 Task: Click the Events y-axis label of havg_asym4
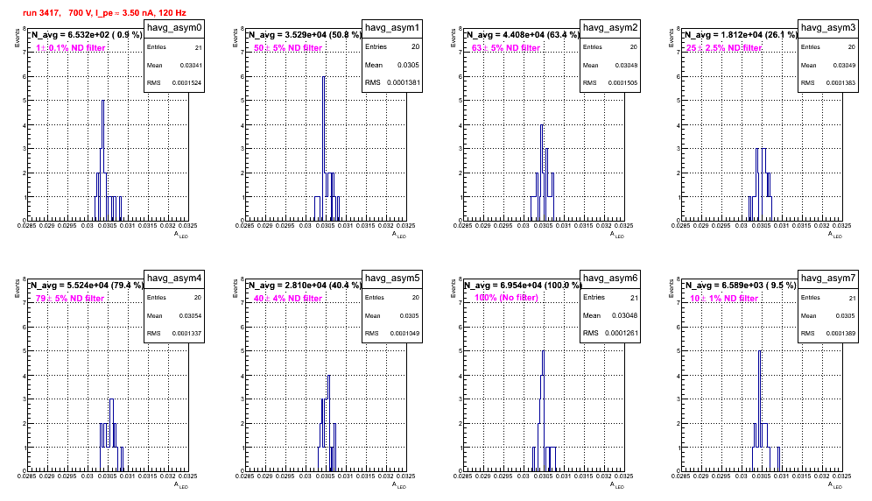18,288
